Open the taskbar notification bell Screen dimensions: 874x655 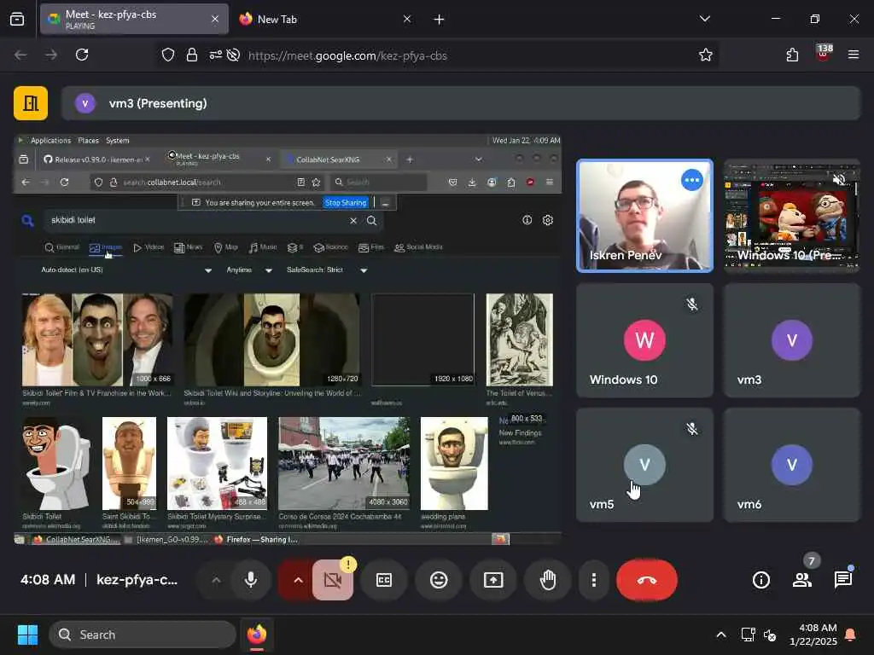(x=851, y=635)
